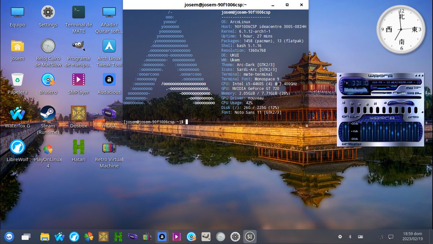The width and height of the screenshot is (433, 244).
Task: Open the Equipo desktop icon
Action: [18, 17]
